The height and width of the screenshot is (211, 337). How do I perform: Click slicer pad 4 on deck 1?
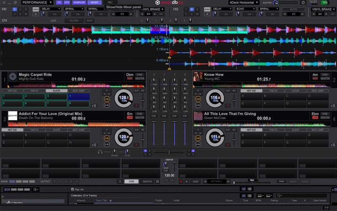pos(78,97)
